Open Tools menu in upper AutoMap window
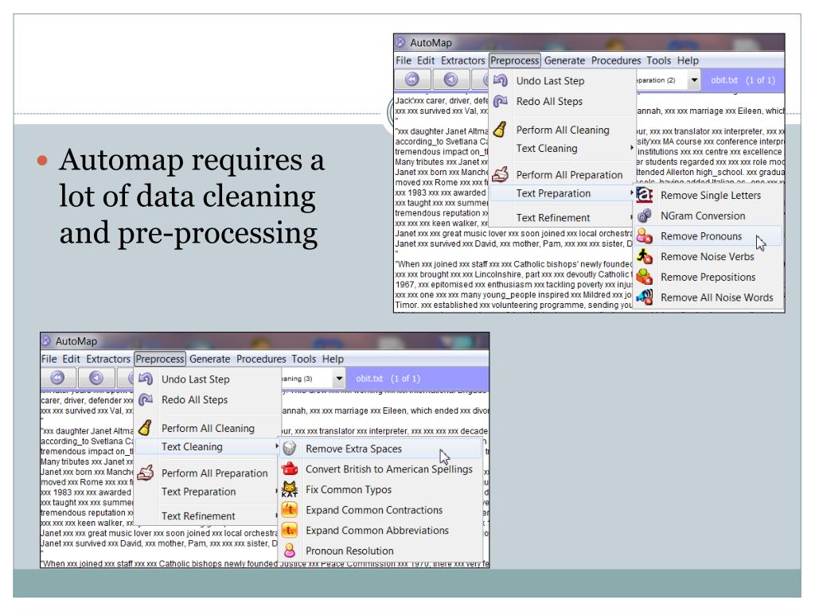This screenshot has width=815, height=611. tap(658, 60)
